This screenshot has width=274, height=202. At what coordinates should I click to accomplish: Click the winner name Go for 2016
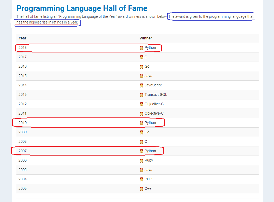point(147,66)
